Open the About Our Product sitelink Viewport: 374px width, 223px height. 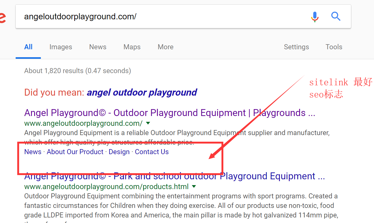(x=75, y=152)
